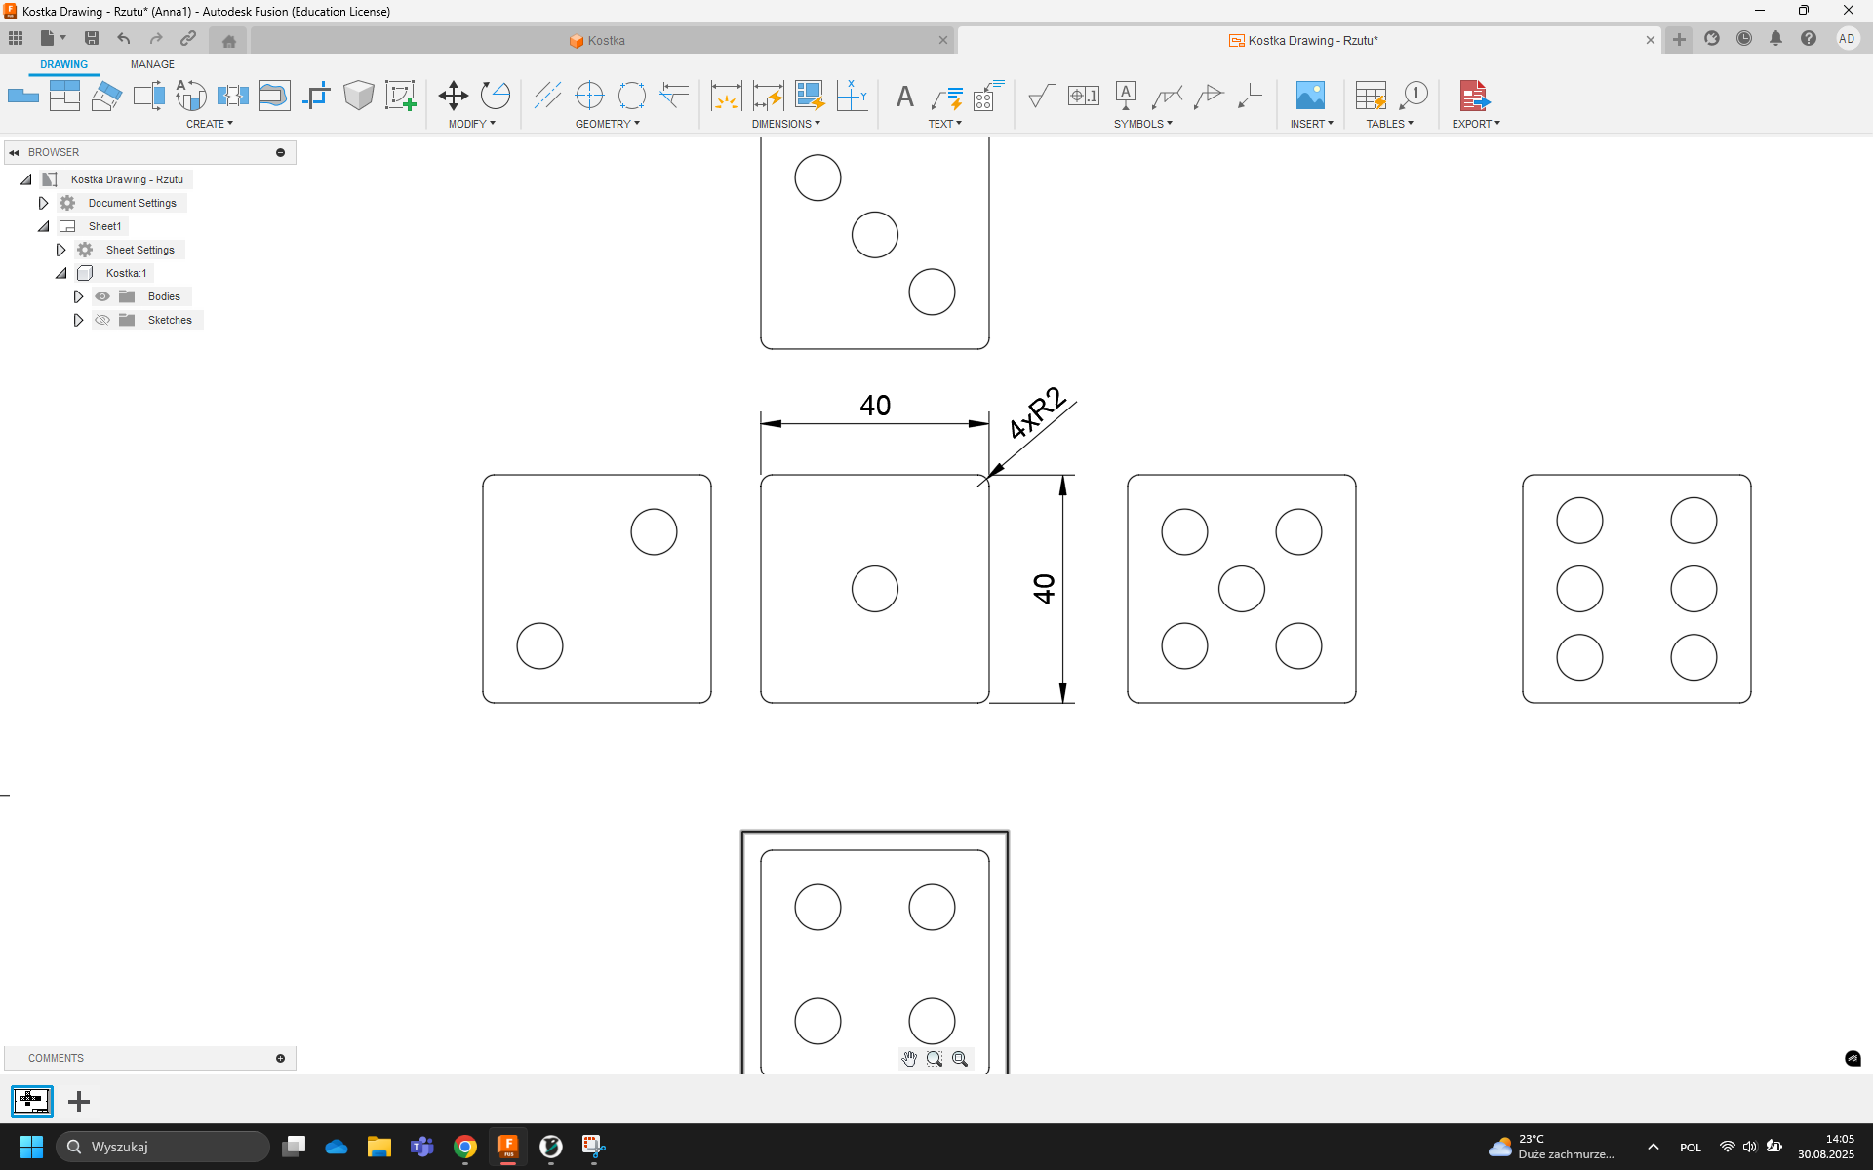Click the Export PDF icon
The width and height of the screenshot is (1873, 1170).
(x=1473, y=96)
